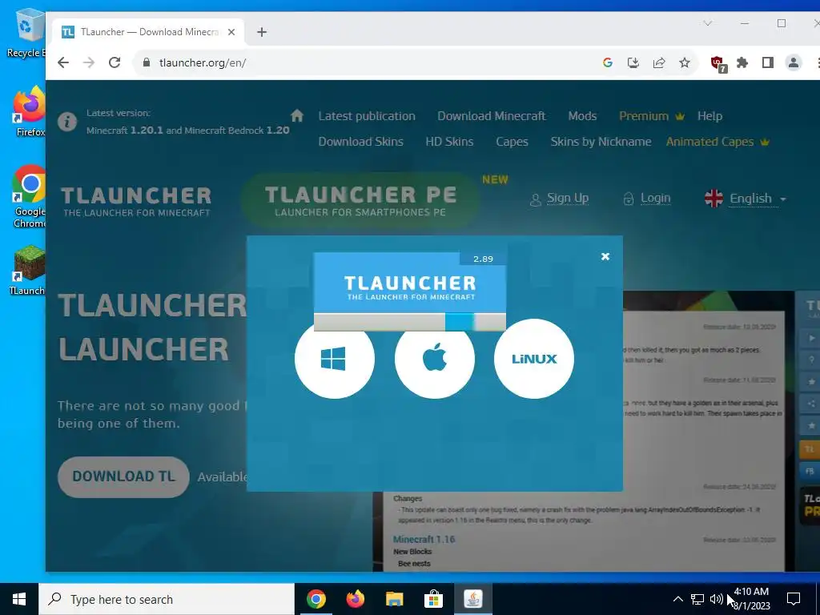Open a new browser tab
Screen dimensions: 820x615
point(262,32)
